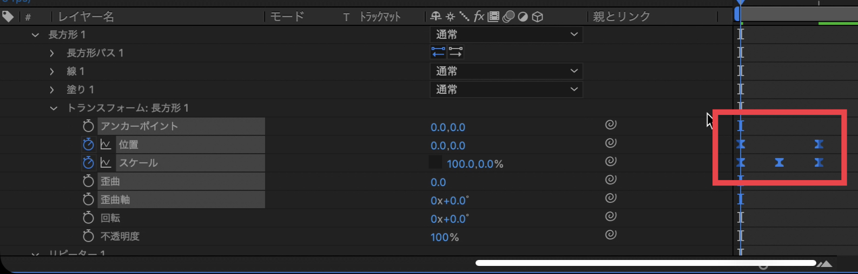Screen dimensions: 858x274
Task: Click the opacity value 100%
Action: (445, 237)
